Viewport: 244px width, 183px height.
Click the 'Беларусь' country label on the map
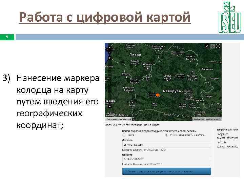click(172, 91)
